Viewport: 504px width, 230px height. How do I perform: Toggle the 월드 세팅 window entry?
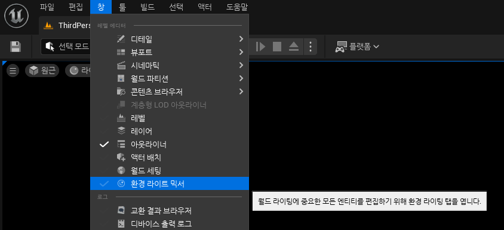[x=170, y=170]
